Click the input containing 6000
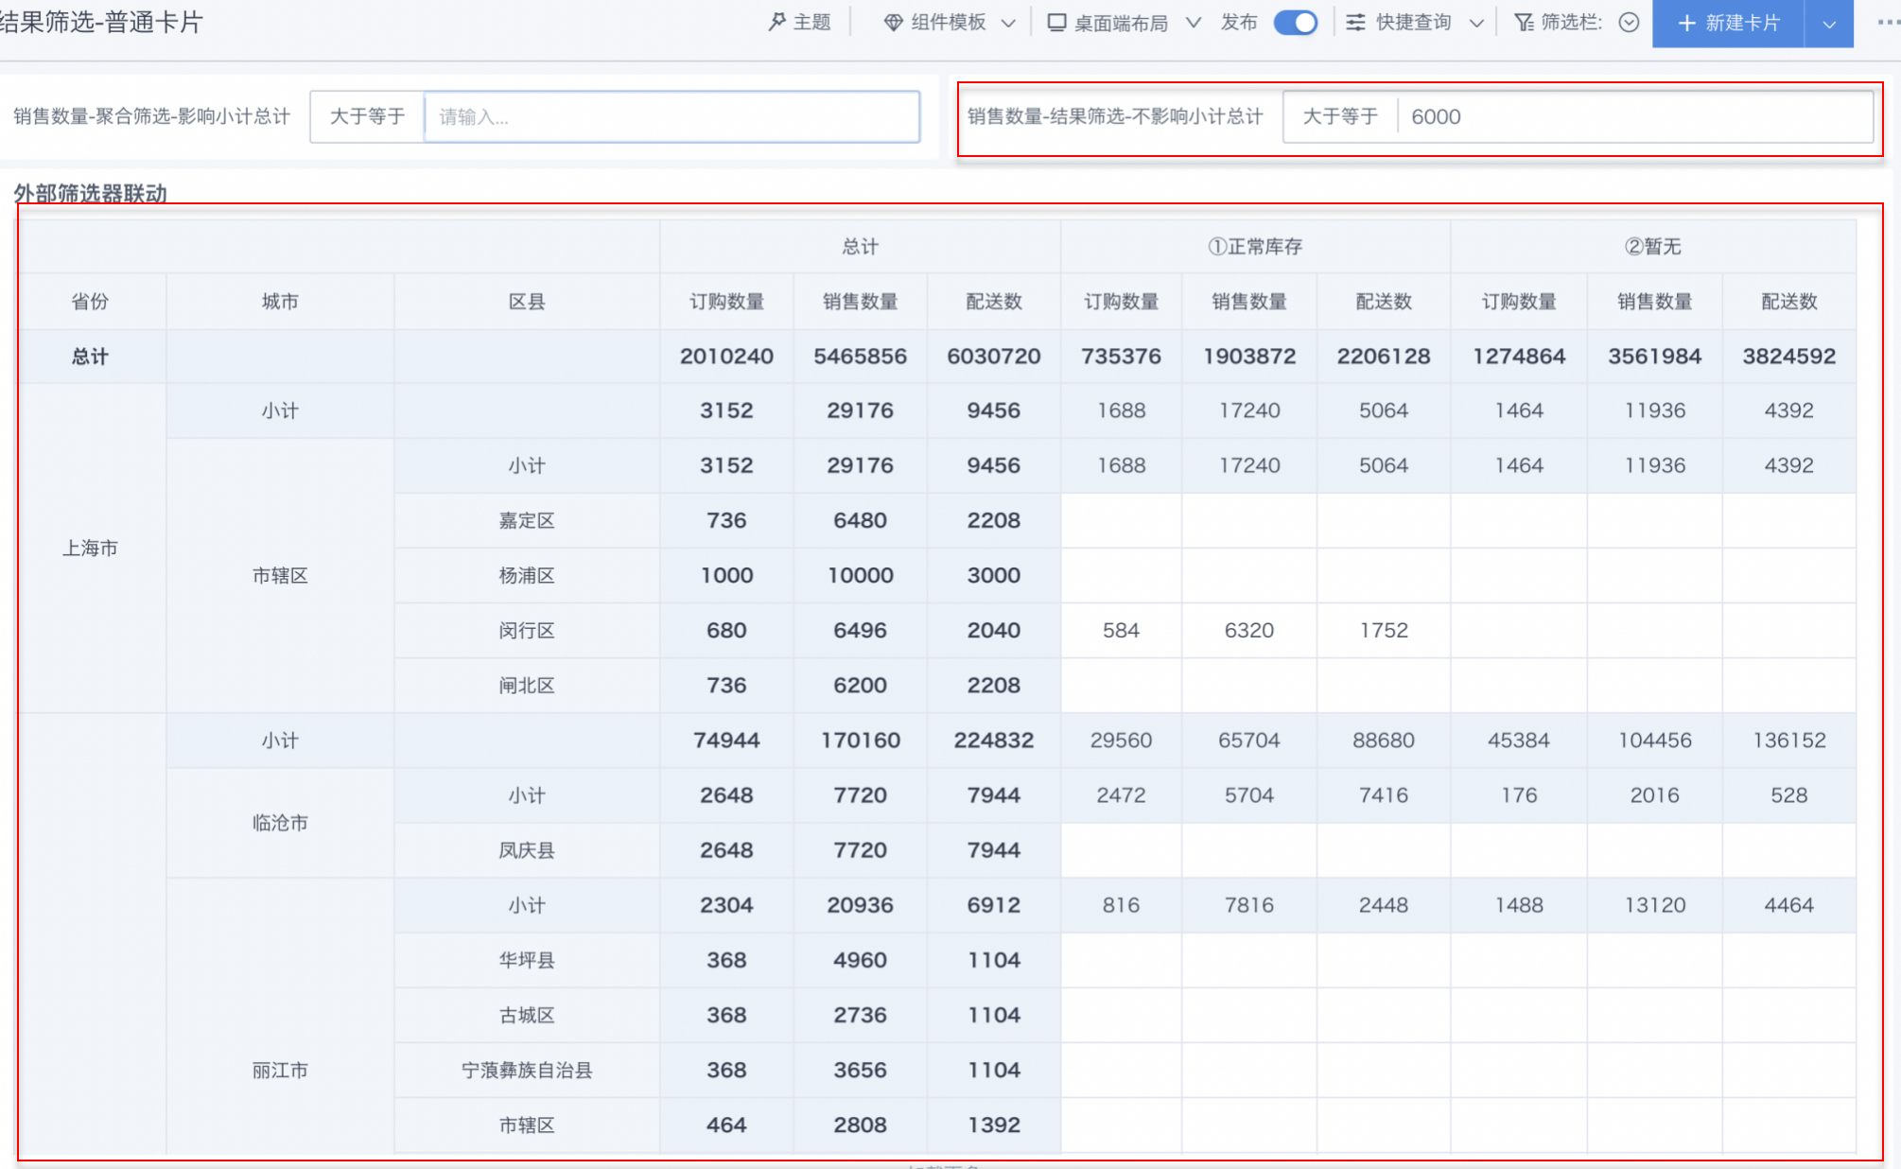Screen dimensions: 1901x1169 click(x=1635, y=116)
